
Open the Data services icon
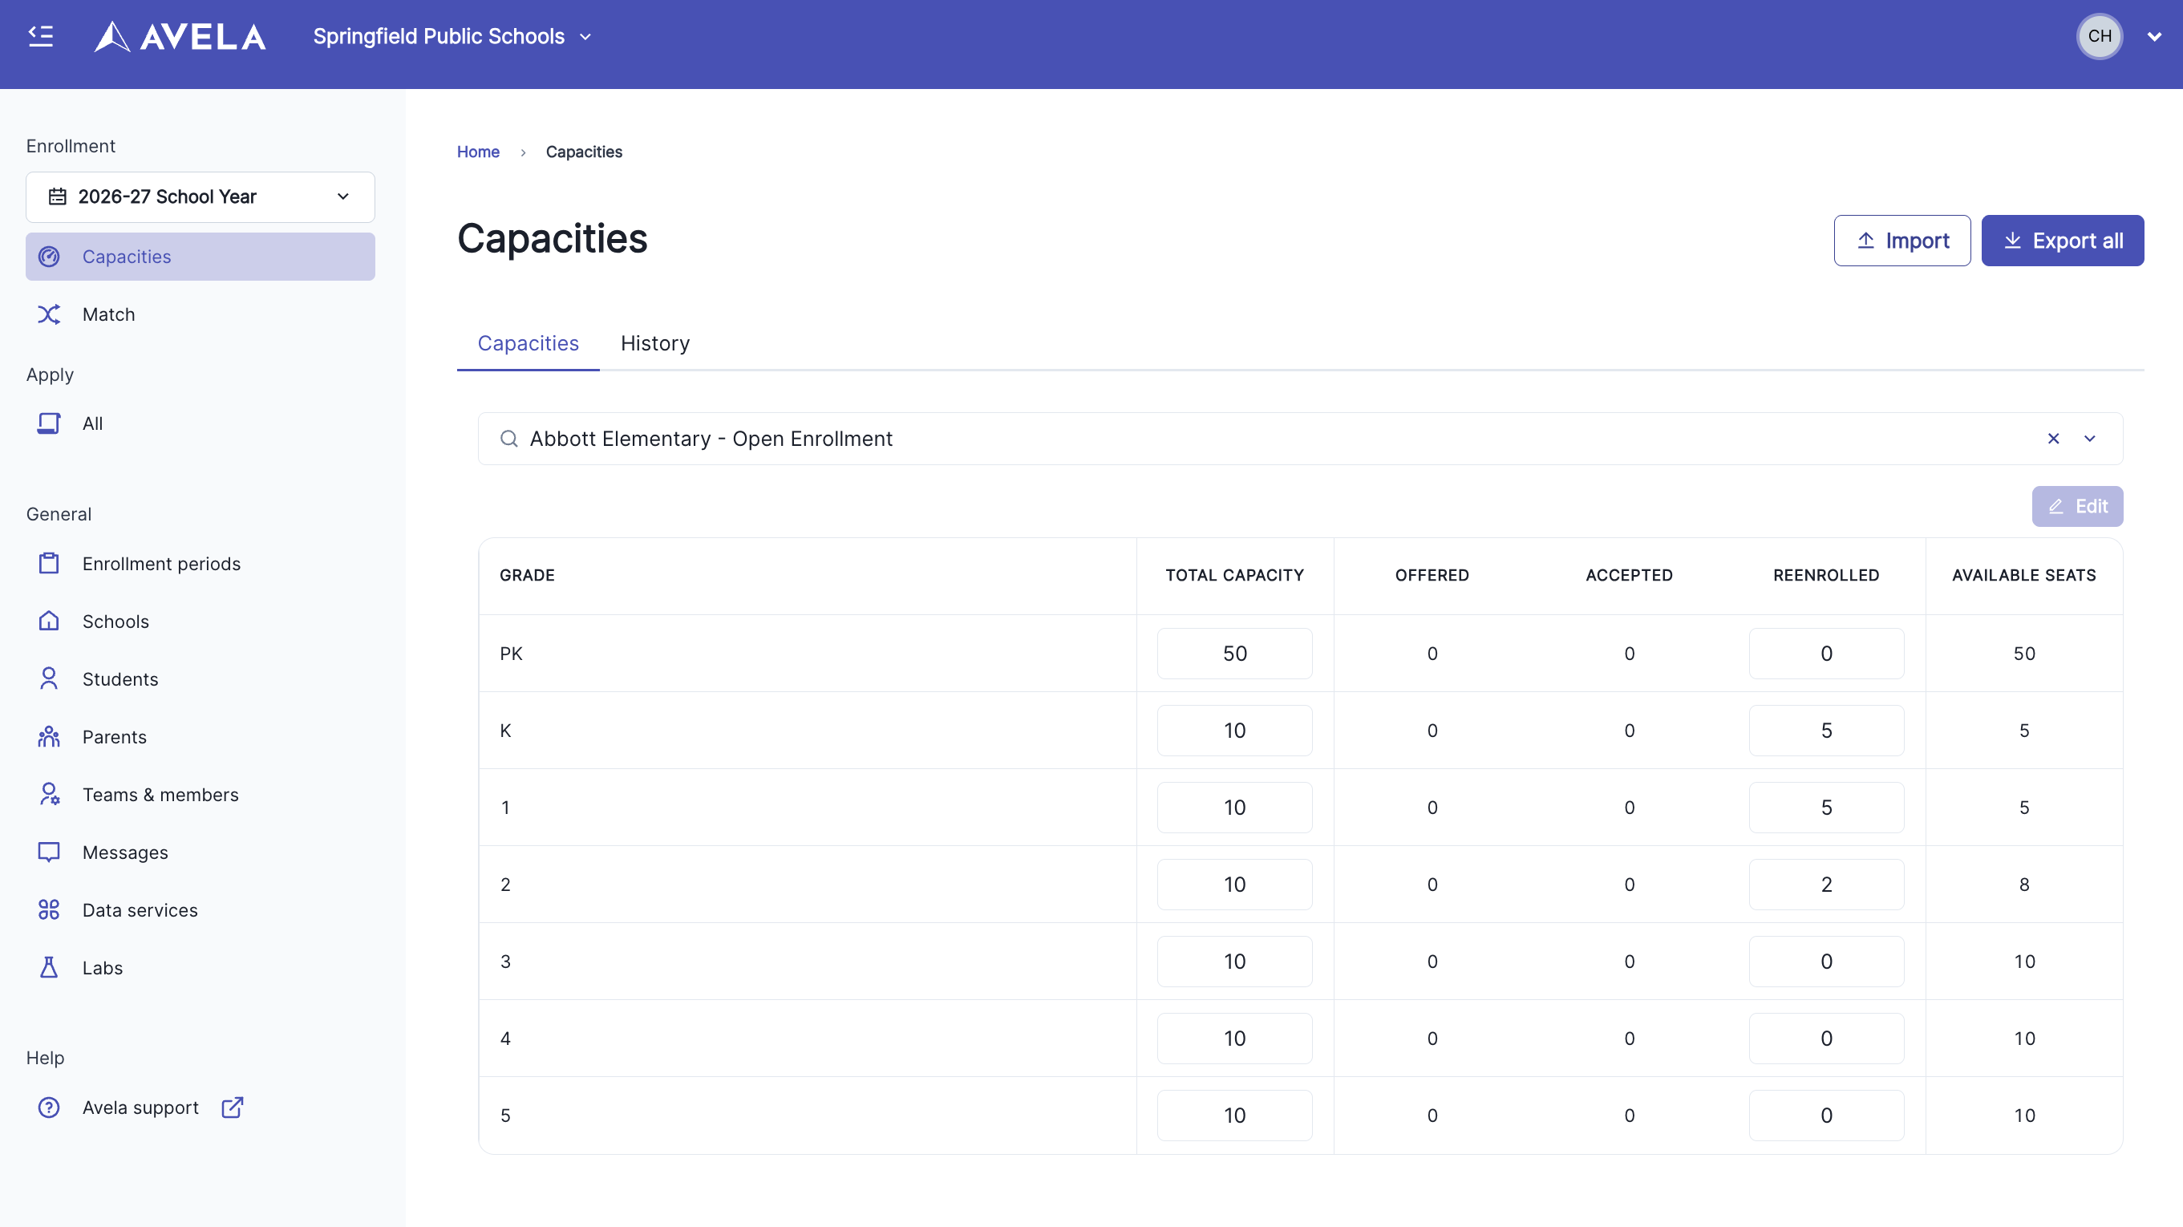(49, 909)
